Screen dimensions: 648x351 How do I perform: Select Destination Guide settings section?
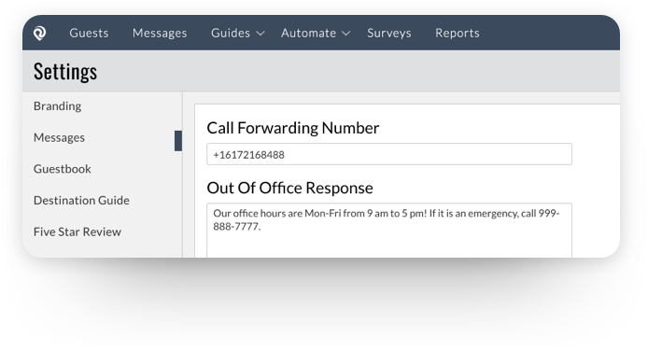click(x=81, y=201)
